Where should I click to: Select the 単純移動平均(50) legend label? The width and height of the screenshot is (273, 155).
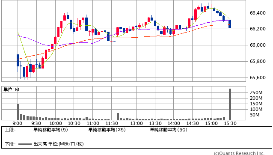tap(169, 130)
